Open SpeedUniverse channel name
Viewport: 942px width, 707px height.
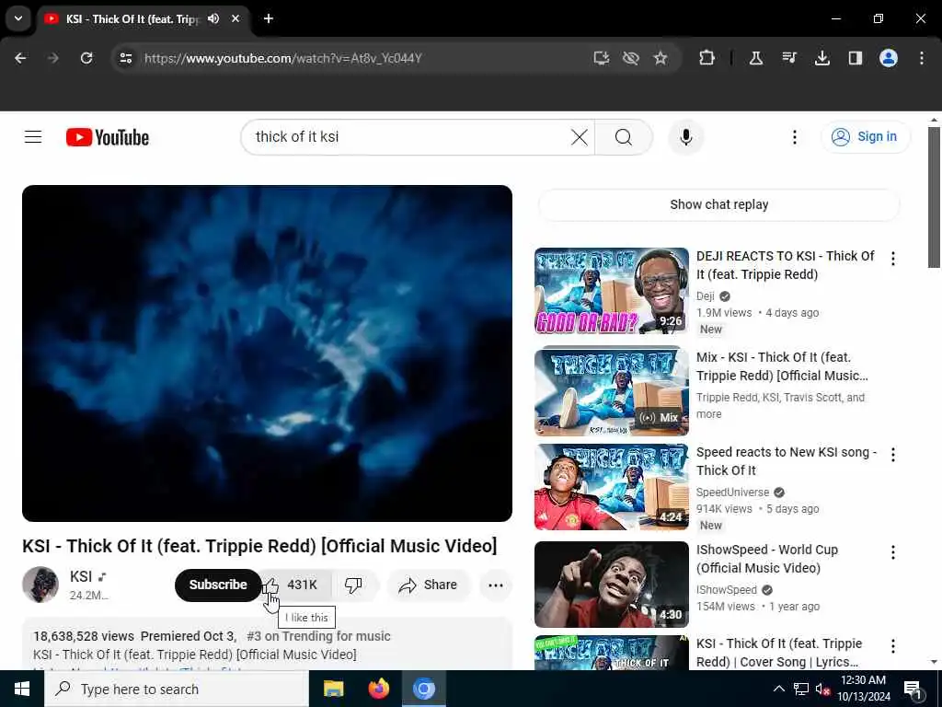click(732, 492)
